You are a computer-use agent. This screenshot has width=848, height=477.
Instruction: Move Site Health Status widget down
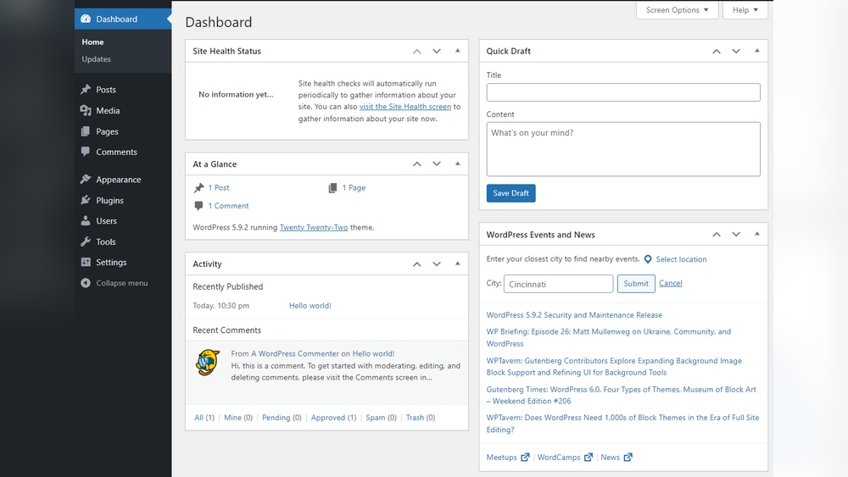pyautogui.click(x=437, y=52)
